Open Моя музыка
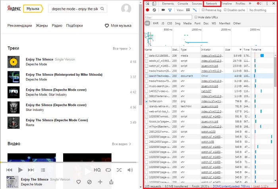The height and width of the screenshot is (189, 278). (118, 26)
